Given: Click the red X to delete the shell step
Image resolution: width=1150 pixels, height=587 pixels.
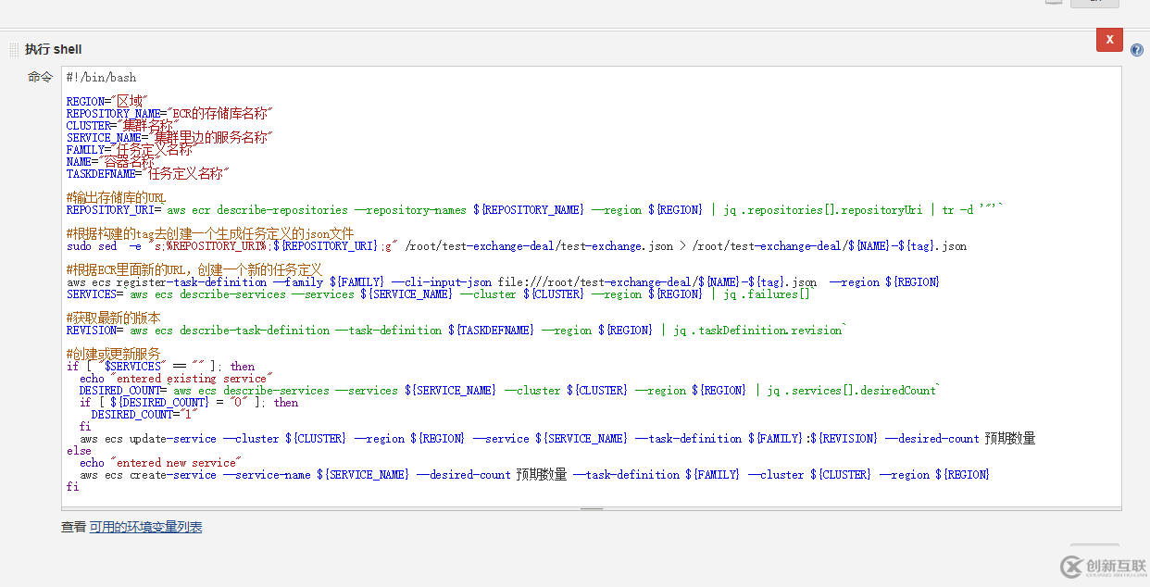Looking at the screenshot, I should (1108, 39).
